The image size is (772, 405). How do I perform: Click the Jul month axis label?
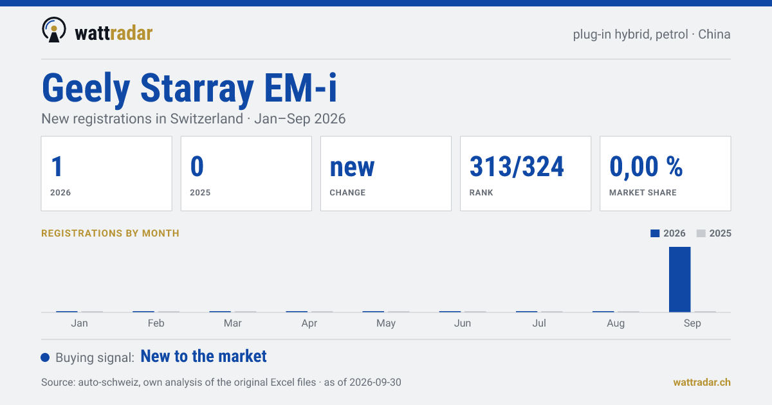[x=539, y=323]
